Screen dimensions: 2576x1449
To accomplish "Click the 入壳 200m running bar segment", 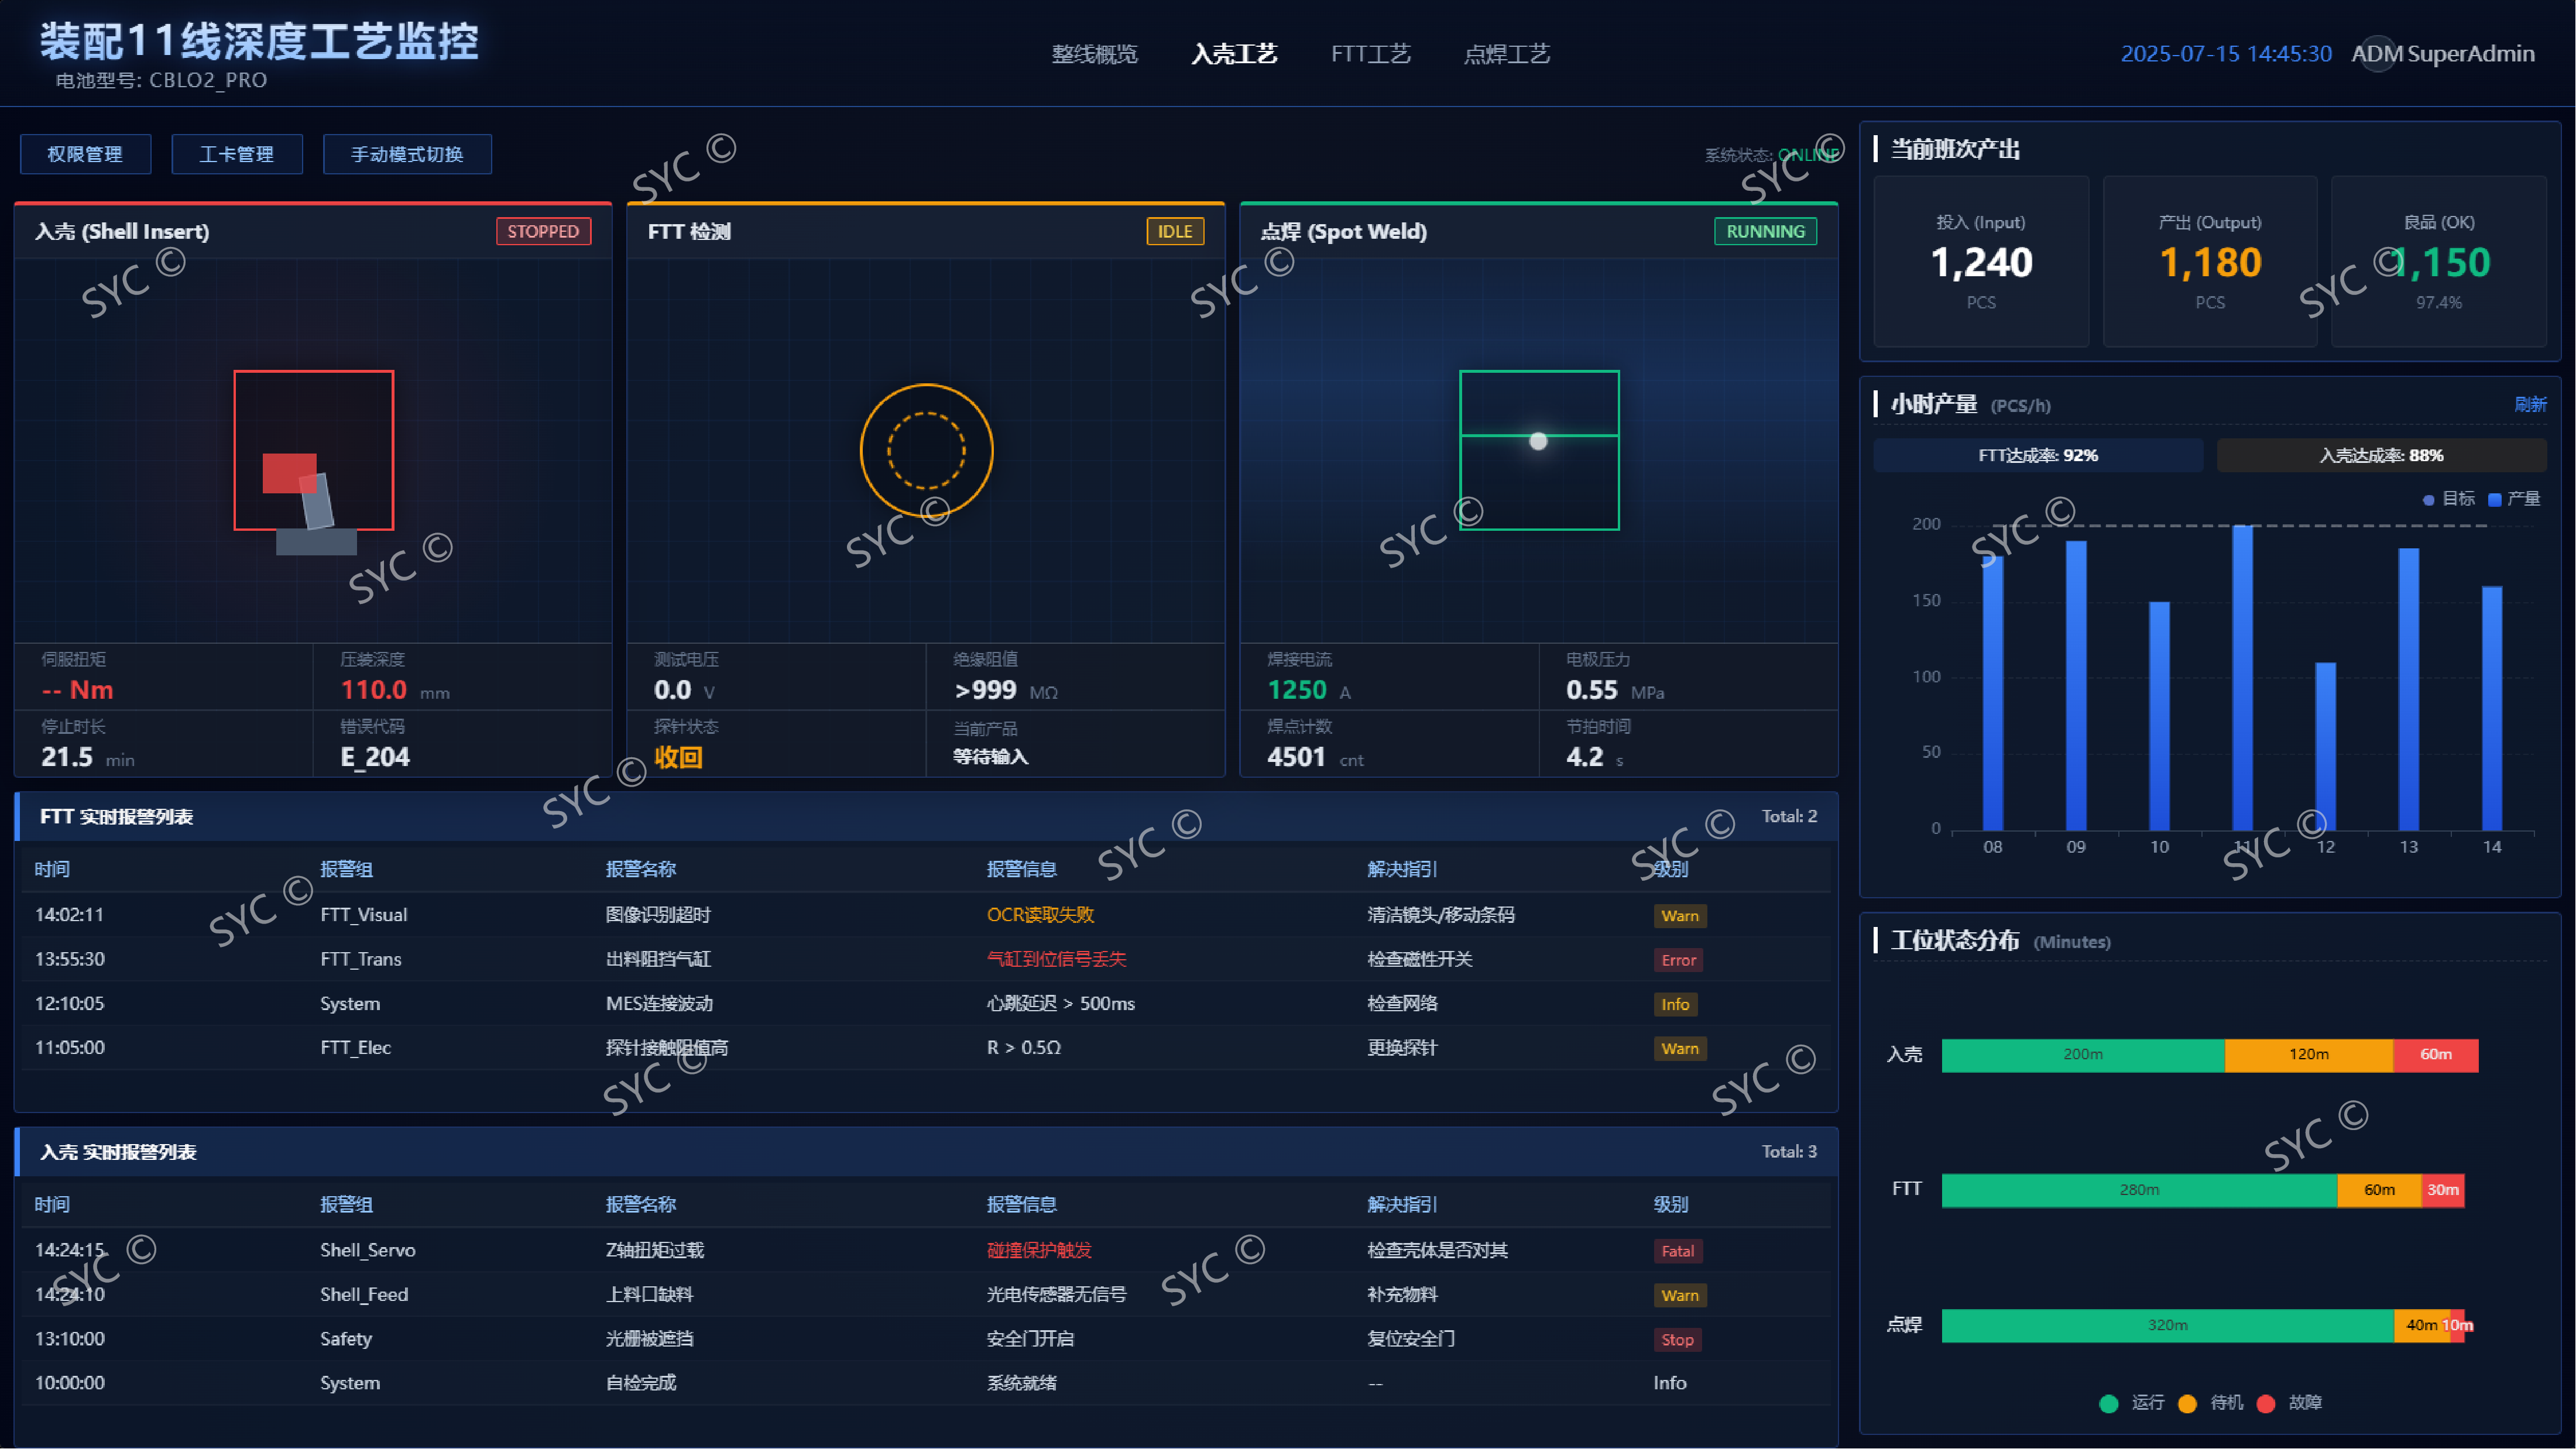I will coord(2082,1054).
